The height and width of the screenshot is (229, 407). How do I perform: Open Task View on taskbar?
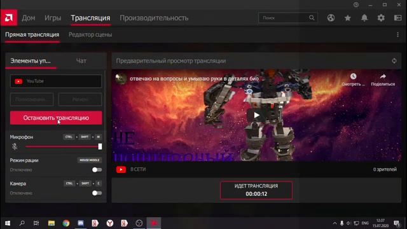(36, 223)
